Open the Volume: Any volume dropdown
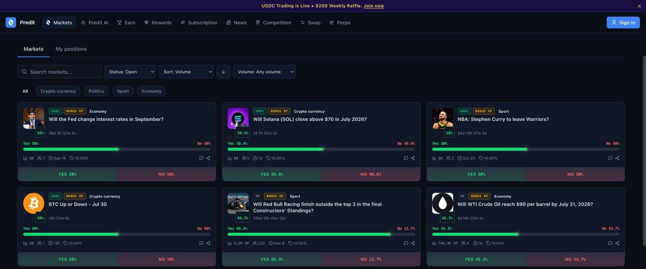 (x=264, y=72)
